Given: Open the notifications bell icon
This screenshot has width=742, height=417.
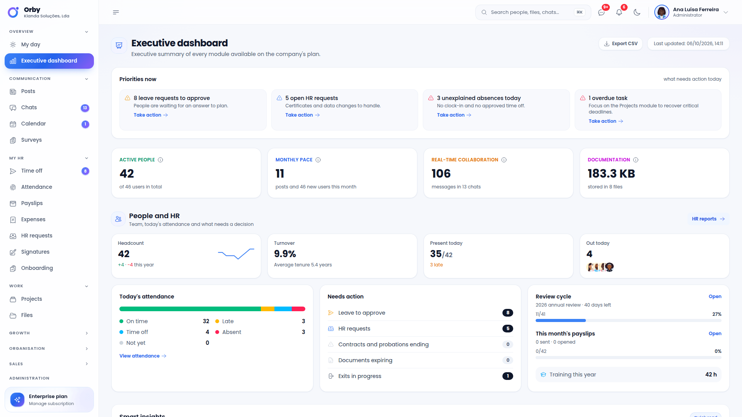Looking at the screenshot, I should pos(619,12).
